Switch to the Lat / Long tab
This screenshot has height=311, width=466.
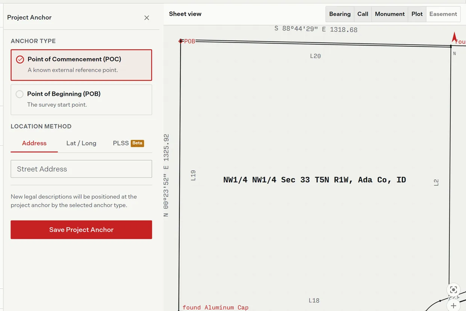(81, 143)
